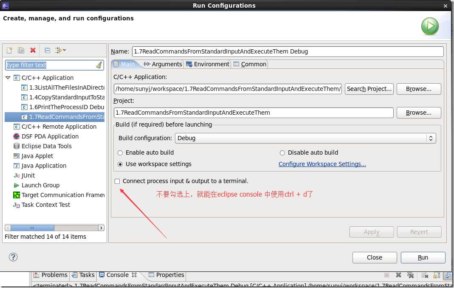Click Scroll Lock icon in Console toolbar
Screen dimensions: 454x288
pos(437,275)
